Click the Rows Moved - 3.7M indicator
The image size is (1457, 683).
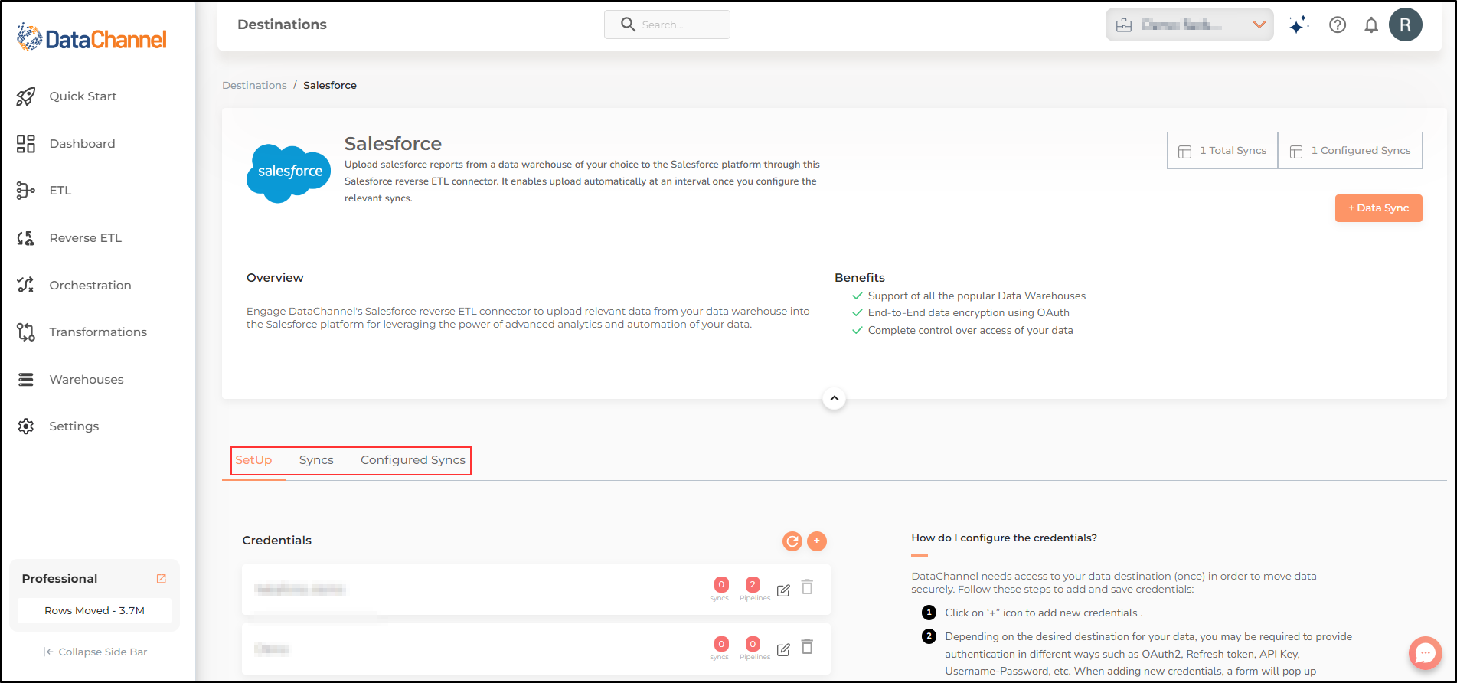click(94, 611)
